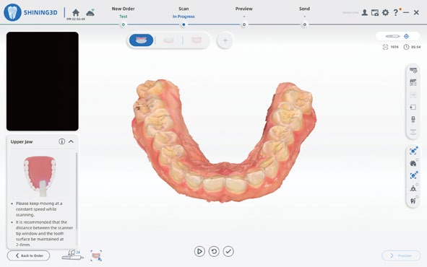427x267 pixels.
Task: Open the help question mark menu
Action: pos(396,12)
